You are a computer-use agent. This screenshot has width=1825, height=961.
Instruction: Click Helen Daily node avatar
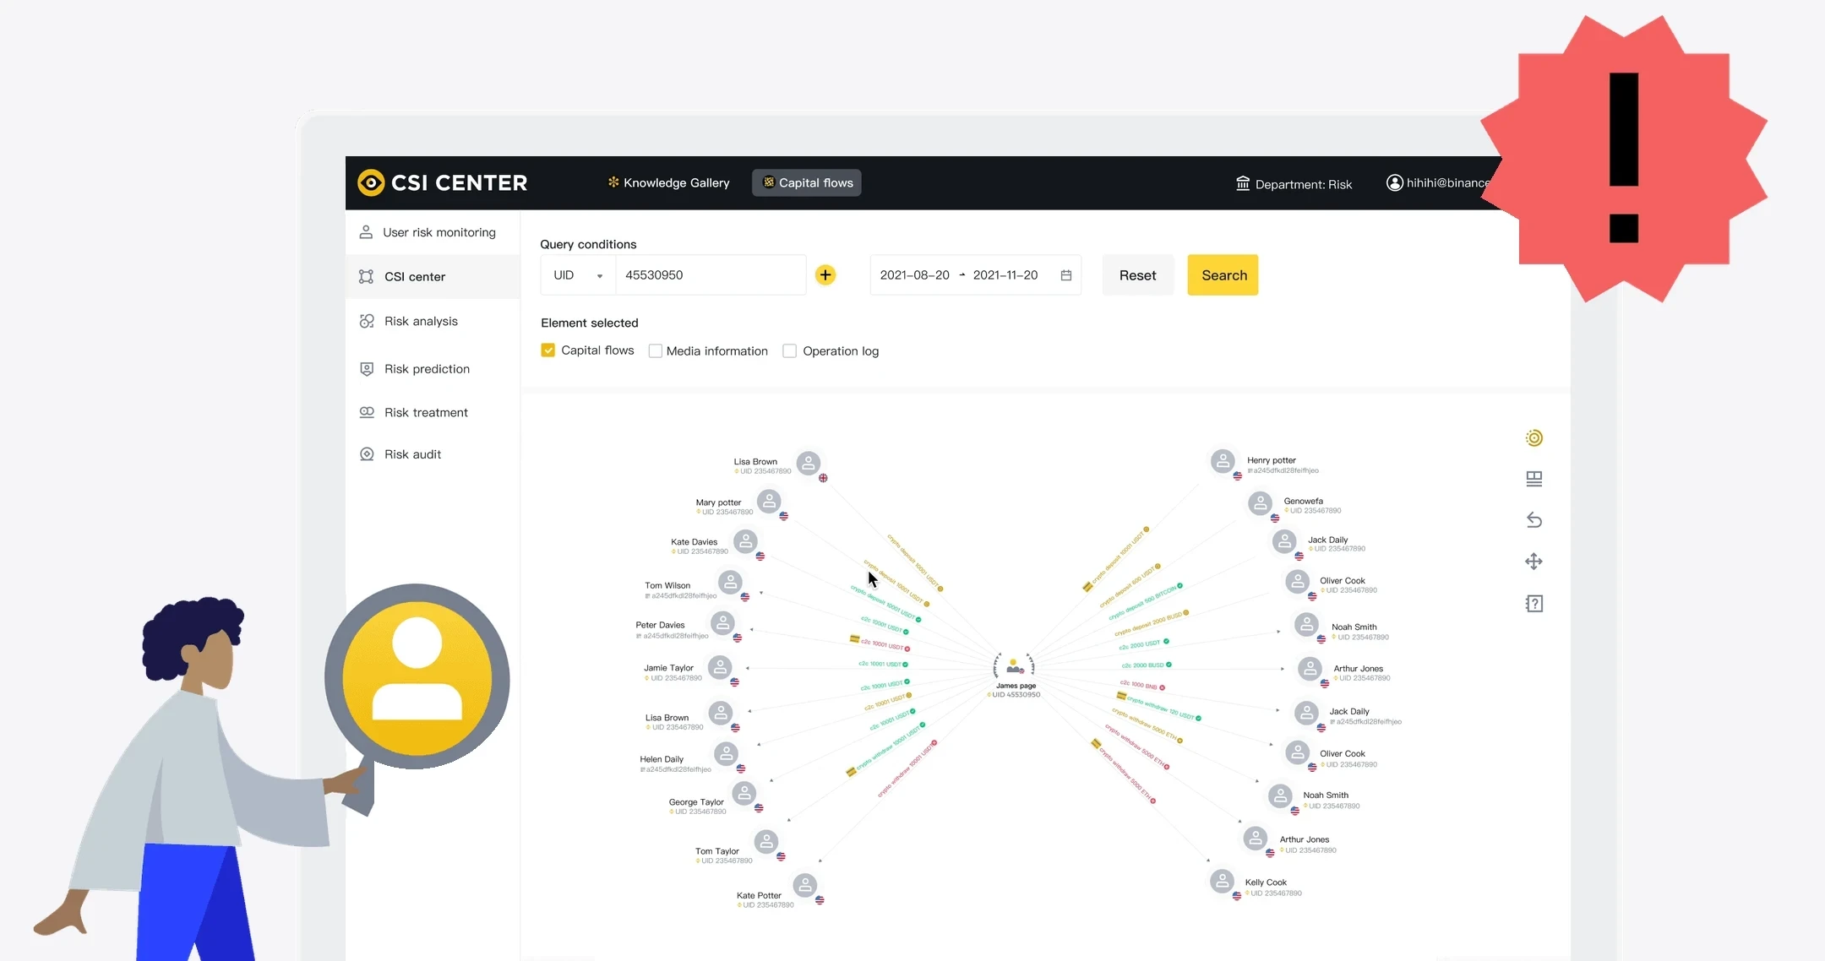tap(726, 753)
